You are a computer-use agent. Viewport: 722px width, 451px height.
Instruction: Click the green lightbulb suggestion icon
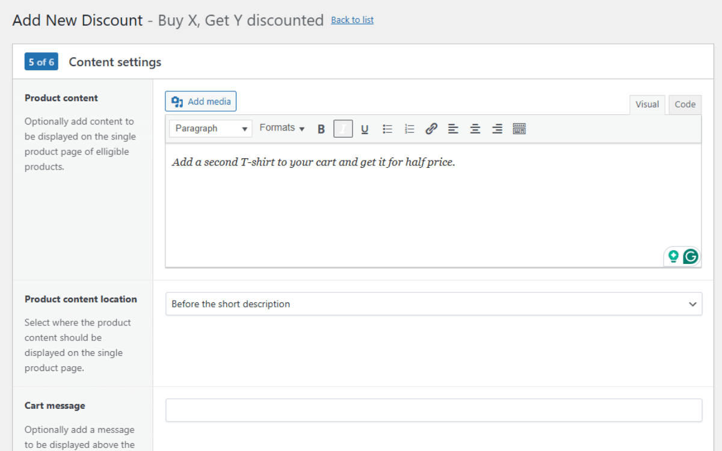click(x=673, y=257)
